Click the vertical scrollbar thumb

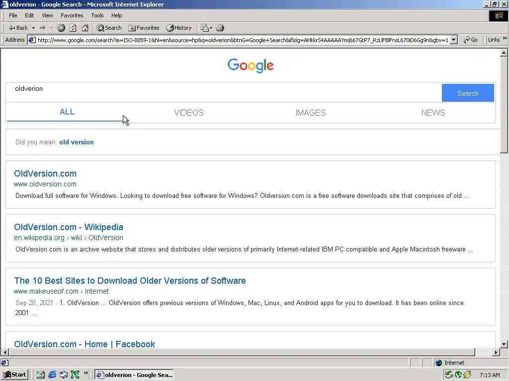tap(504, 104)
